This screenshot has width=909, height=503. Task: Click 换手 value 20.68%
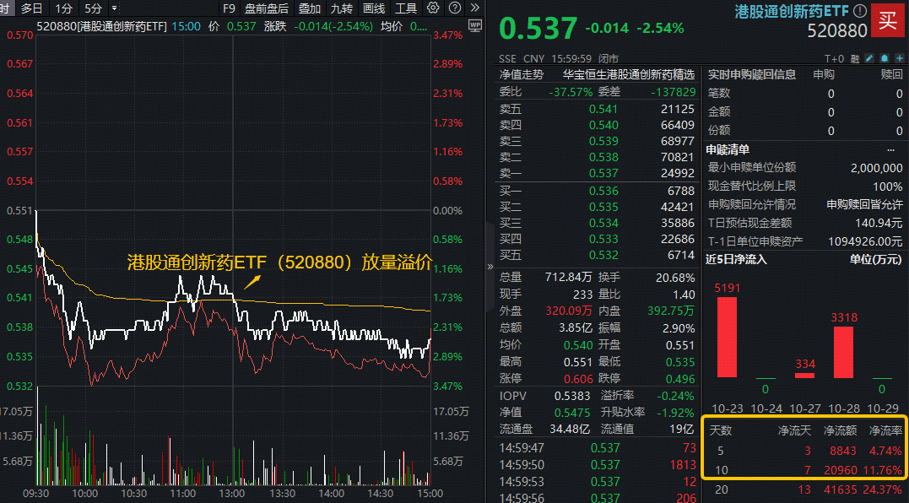click(675, 278)
